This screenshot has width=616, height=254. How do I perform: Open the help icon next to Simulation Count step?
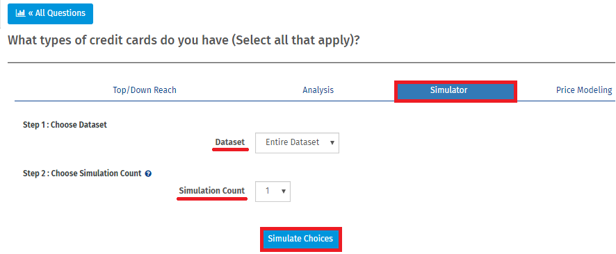point(148,173)
